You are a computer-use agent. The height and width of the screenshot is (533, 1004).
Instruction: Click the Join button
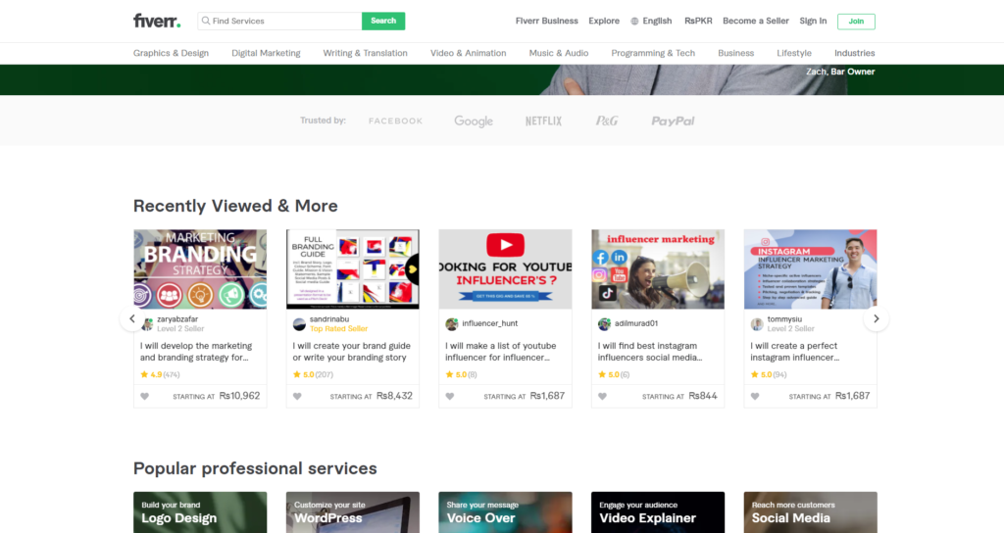click(x=856, y=22)
